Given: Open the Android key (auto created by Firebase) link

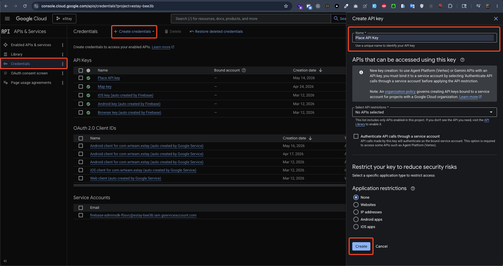Looking at the screenshot, I should [129, 104].
